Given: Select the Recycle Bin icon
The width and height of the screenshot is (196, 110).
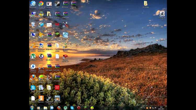Looking at the screenshot, I should (x=33, y=25).
